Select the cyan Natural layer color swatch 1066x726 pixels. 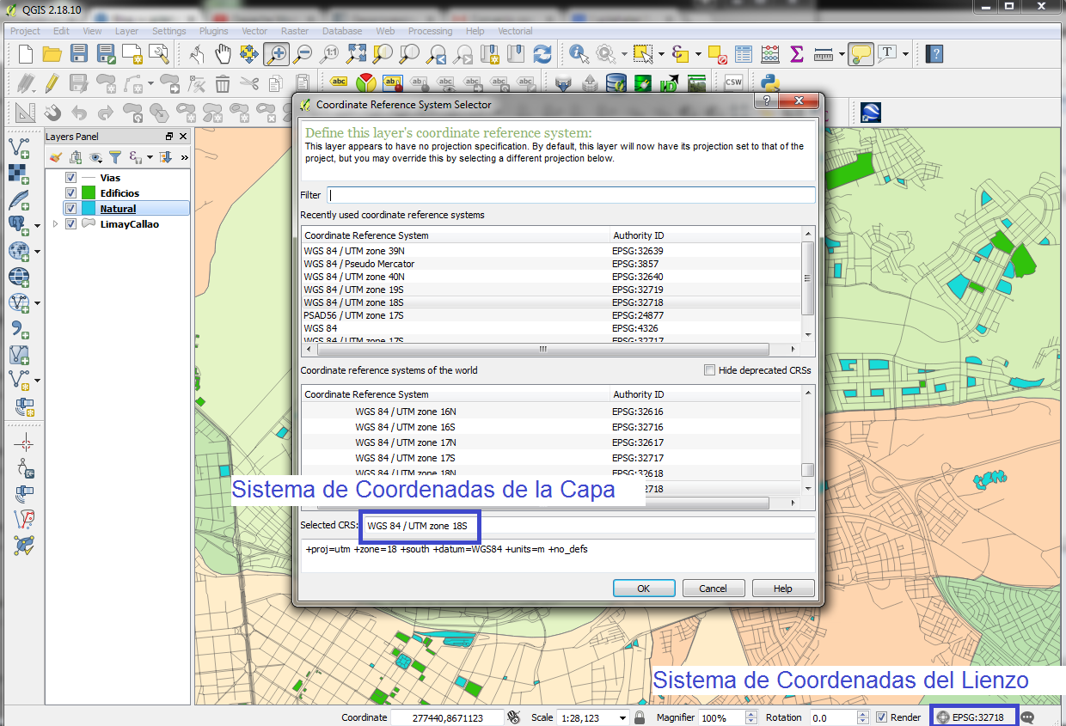click(x=88, y=209)
